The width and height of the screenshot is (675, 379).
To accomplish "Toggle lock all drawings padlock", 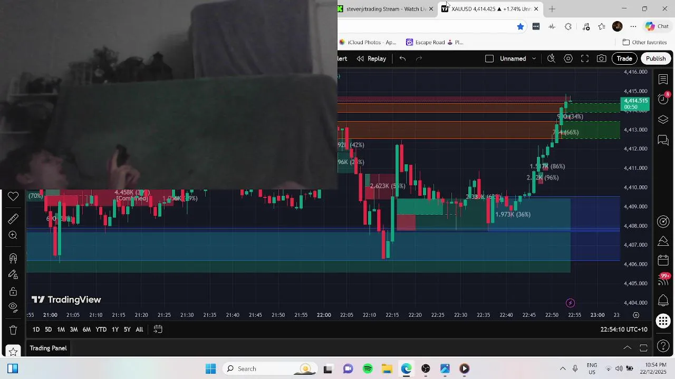I will [x=13, y=292].
